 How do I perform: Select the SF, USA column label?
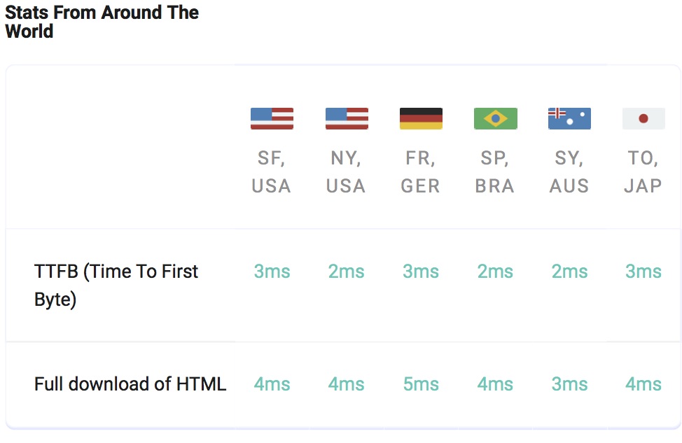pyautogui.click(x=272, y=172)
